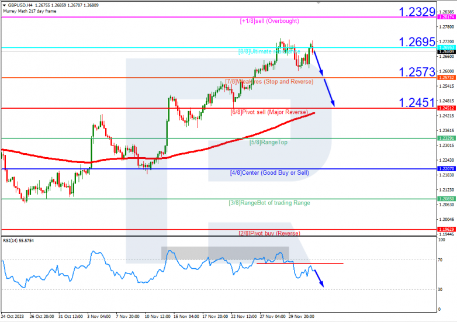
Task: Select the '[7/8]Weak res (Stop and Reverse)' label
Action: pyautogui.click(x=269, y=82)
